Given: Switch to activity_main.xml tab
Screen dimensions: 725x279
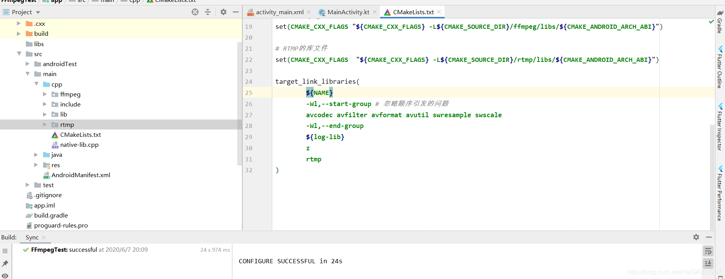Looking at the screenshot, I should pos(280,12).
